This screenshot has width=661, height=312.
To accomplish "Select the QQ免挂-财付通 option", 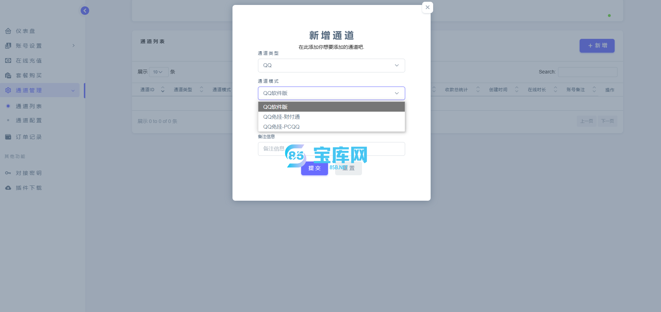I will tap(331, 117).
